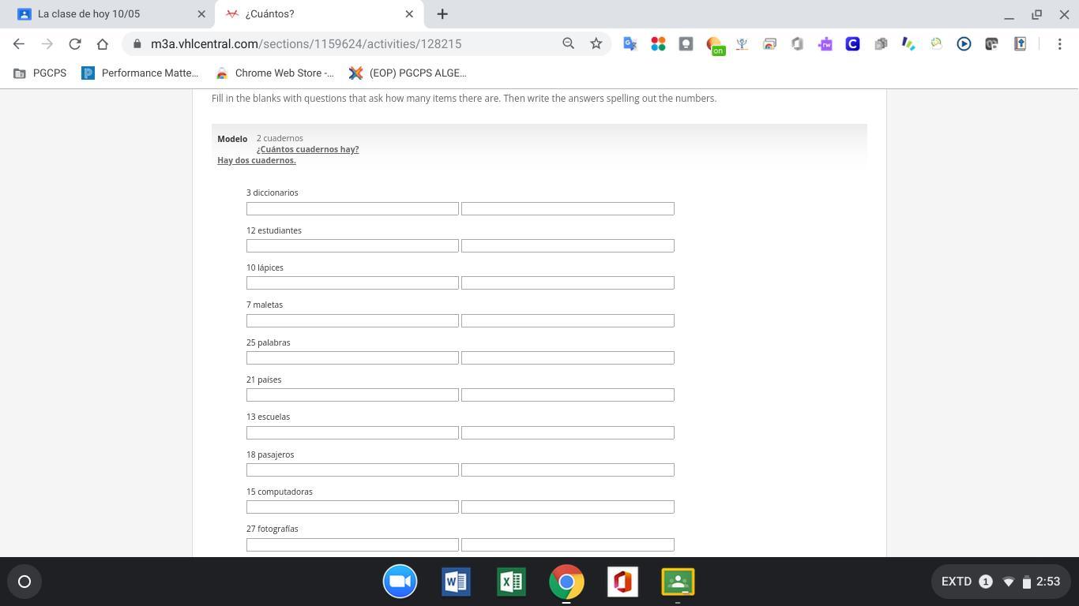This screenshot has width=1079, height=606.
Task: Click the EXTD keyboard input indicator
Action: click(x=957, y=582)
